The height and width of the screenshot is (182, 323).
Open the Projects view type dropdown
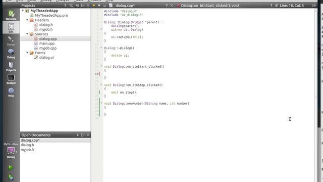point(66,6)
